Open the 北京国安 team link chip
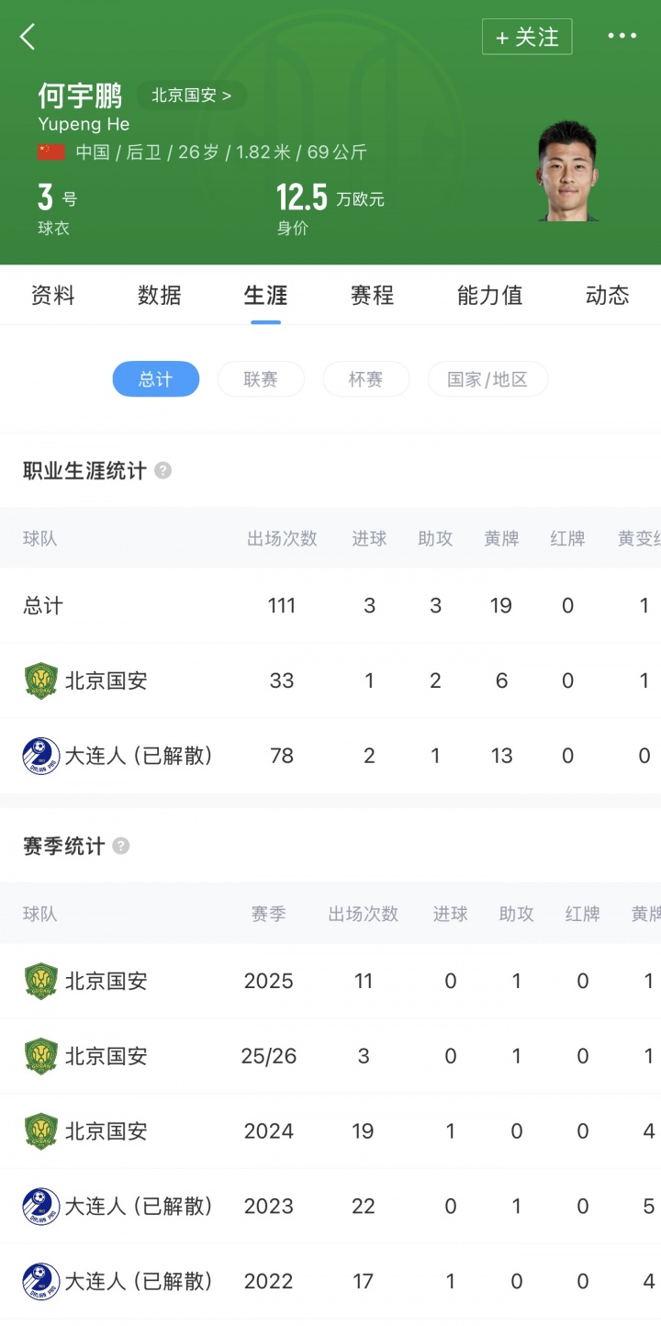 coord(191,96)
